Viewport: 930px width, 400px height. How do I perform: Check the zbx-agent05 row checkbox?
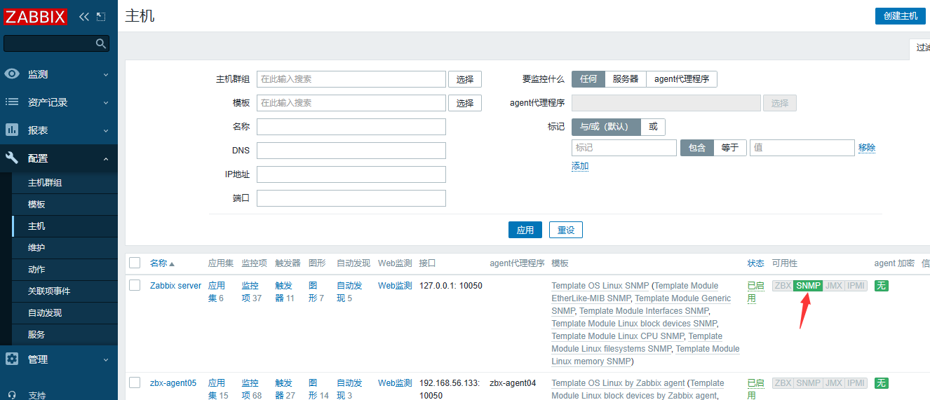coord(135,382)
